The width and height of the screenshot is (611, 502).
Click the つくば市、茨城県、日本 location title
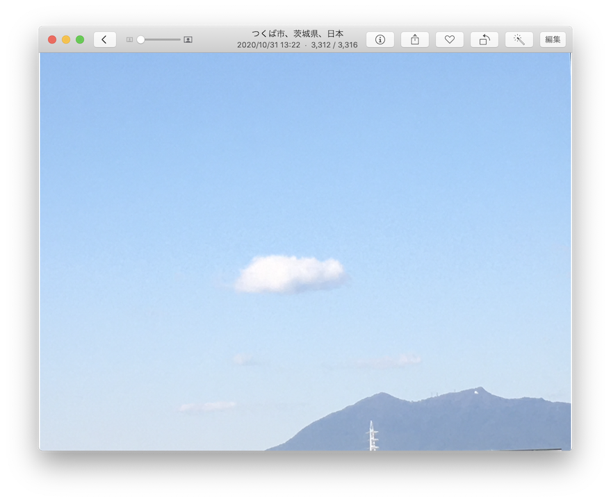click(x=297, y=33)
